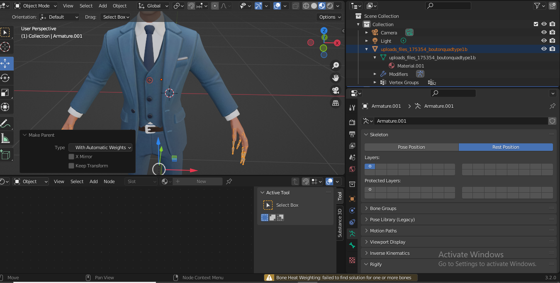The image size is (560, 283).
Task: Hide the Camera in viewport via eye icon
Action: coord(544,32)
